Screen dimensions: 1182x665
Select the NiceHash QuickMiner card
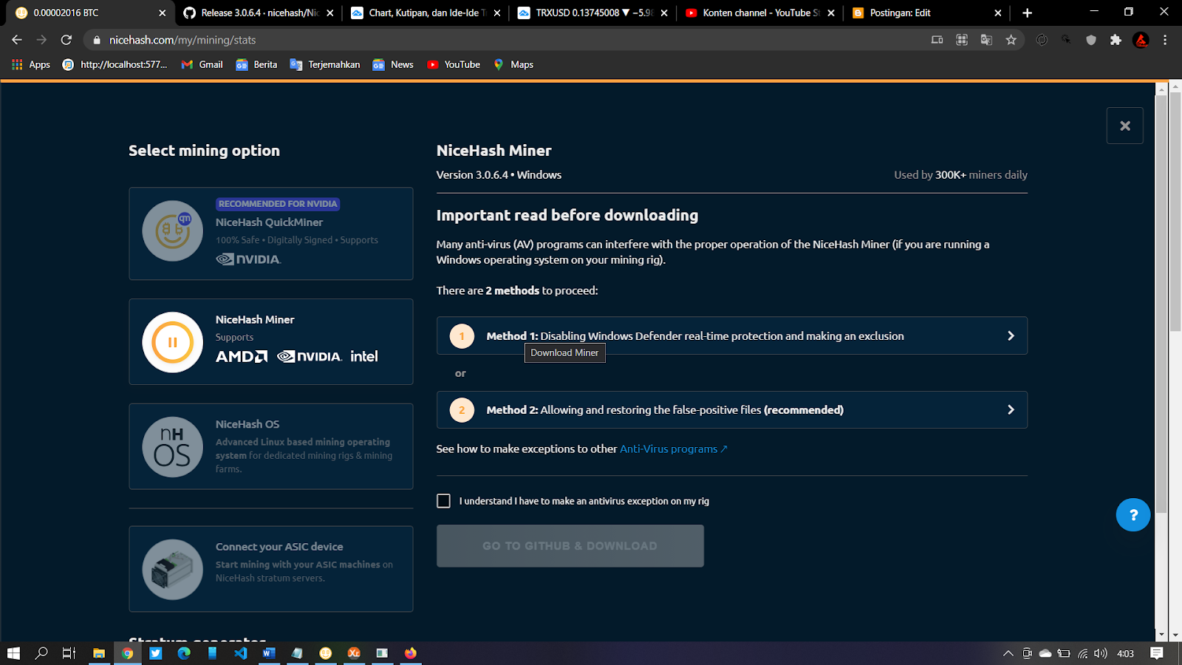271,233
